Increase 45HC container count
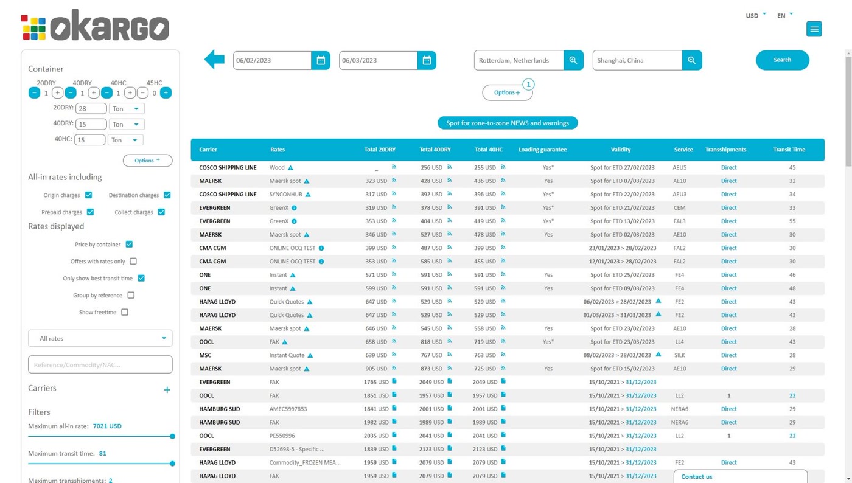Screen dimensions: 852x483 click(166, 92)
